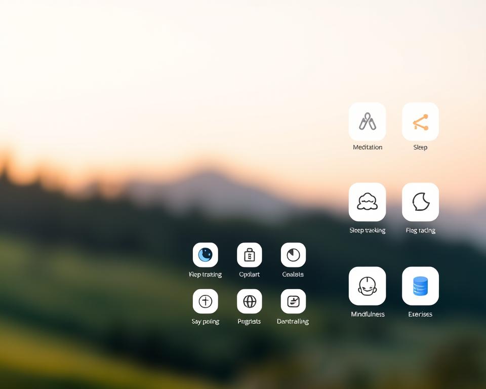Launch the Damtralling edit note icon
Viewport: 486px width, 389px height.
pyautogui.click(x=293, y=301)
